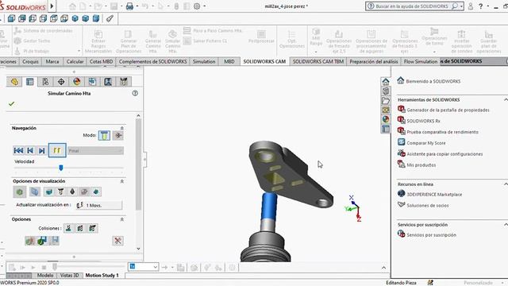Pause the toolpath simulation

57,150
